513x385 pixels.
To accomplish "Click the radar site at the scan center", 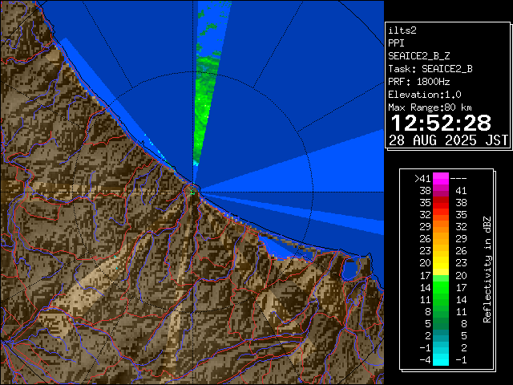I will (193, 189).
